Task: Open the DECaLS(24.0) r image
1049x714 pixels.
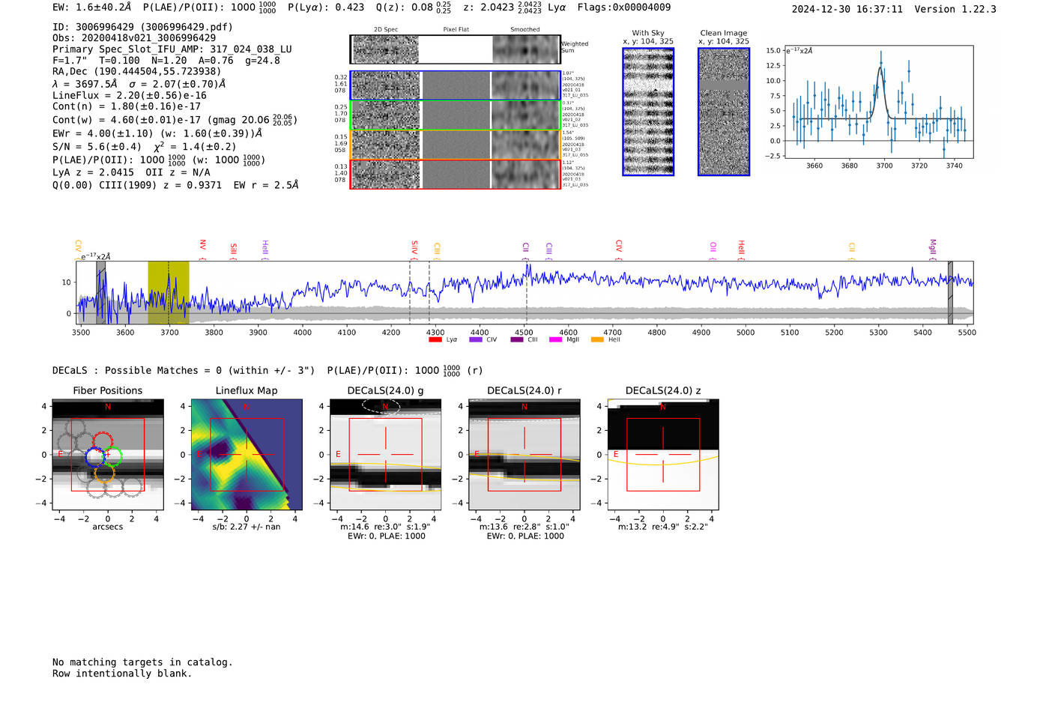Action: [524, 455]
